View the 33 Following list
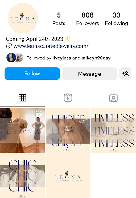Image resolution: width=136 pixels, height=198 pixels. pos(117,19)
